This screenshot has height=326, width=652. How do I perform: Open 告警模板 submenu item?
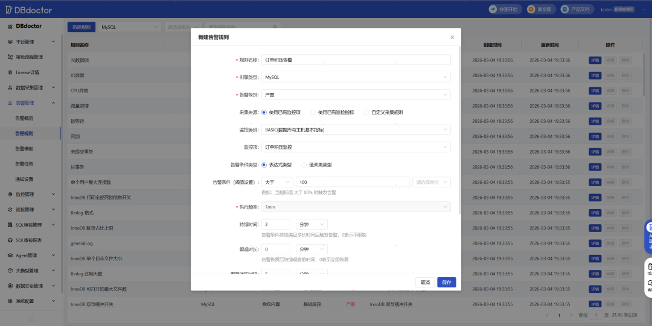(x=24, y=149)
